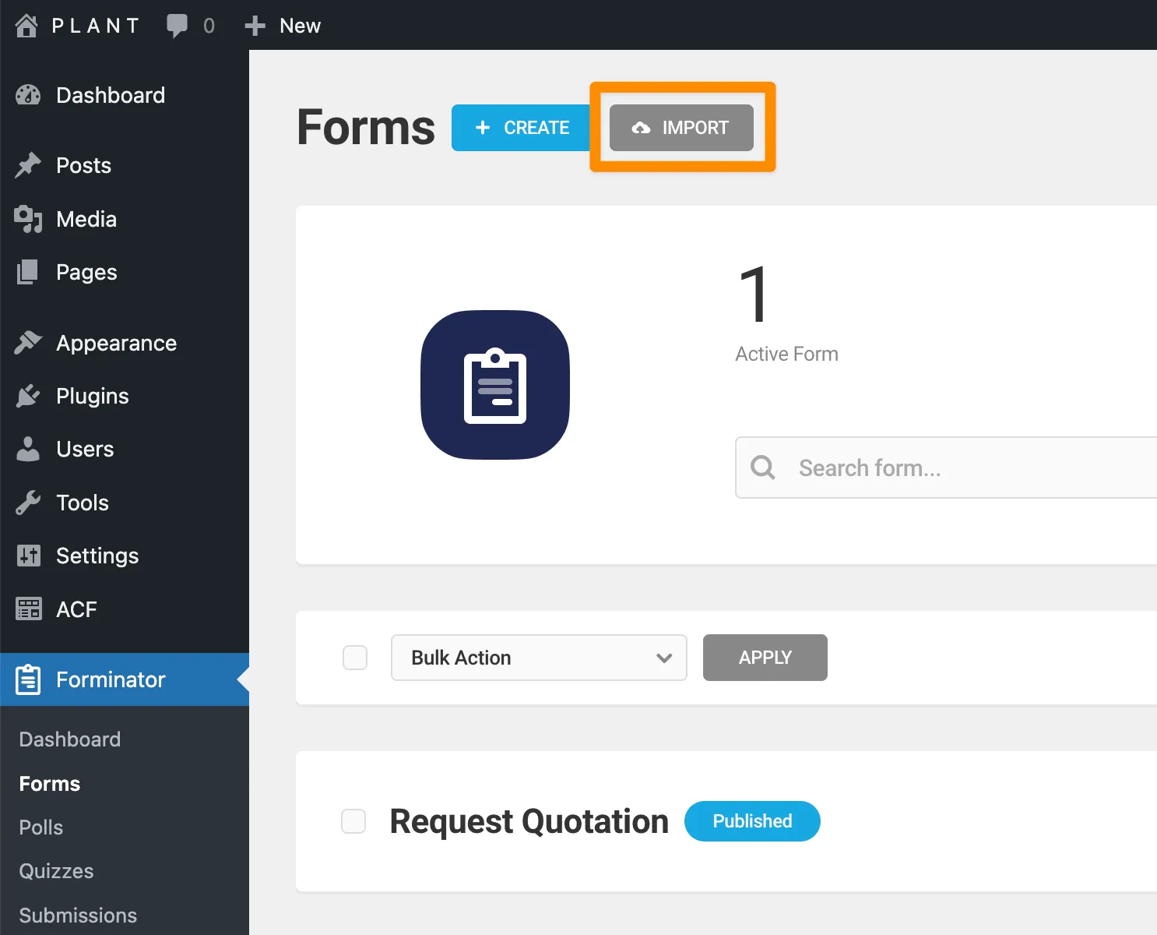The width and height of the screenshot is (1157, 935).
Task: Open the comments bubble icon
Action: [177, 26]
